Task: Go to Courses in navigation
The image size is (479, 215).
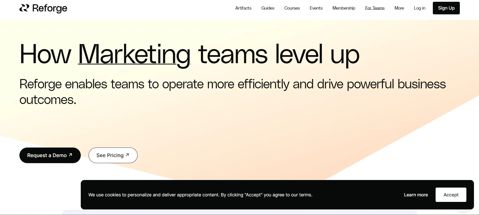Action: [x=292, y=8]
